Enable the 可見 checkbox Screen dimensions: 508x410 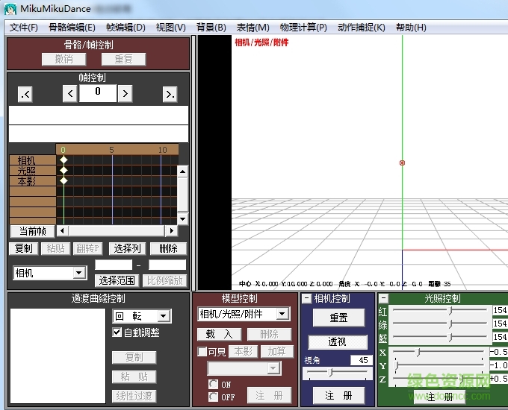click(x=202, y=352)
